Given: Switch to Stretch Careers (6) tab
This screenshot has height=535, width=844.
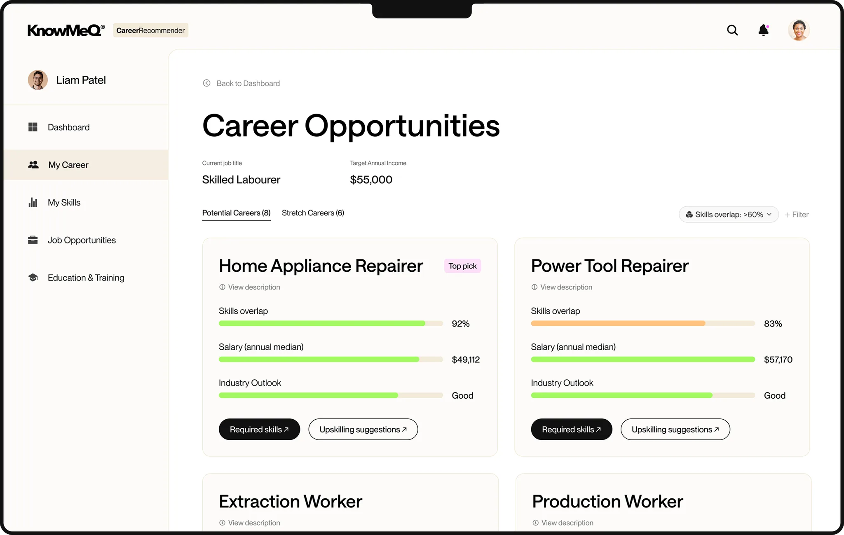Looking at the screenshot, I should click(313, 213).
